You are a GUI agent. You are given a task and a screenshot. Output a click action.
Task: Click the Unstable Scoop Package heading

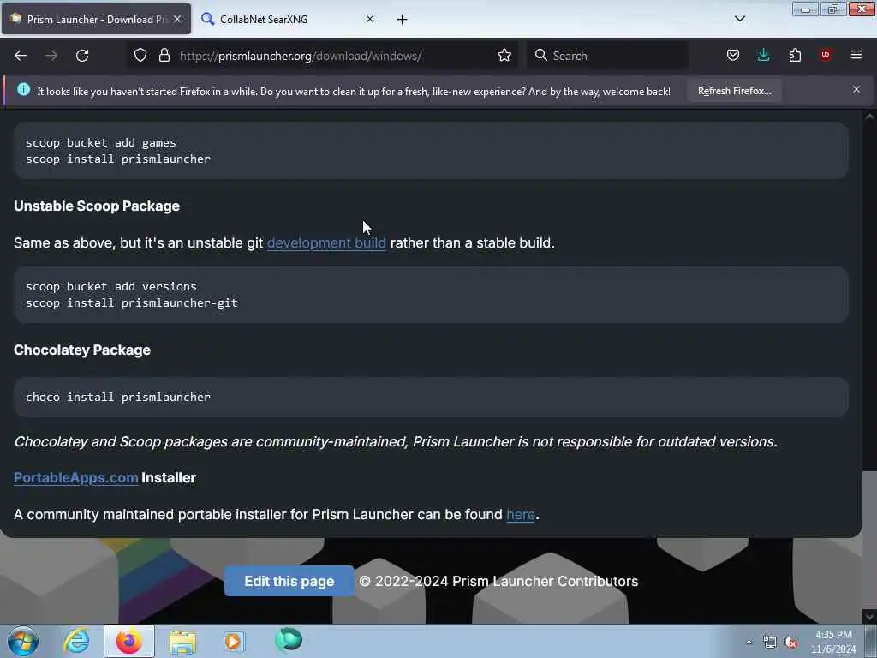pos(97,206)
